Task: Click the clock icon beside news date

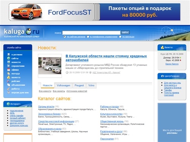Action: coord(67,72)
